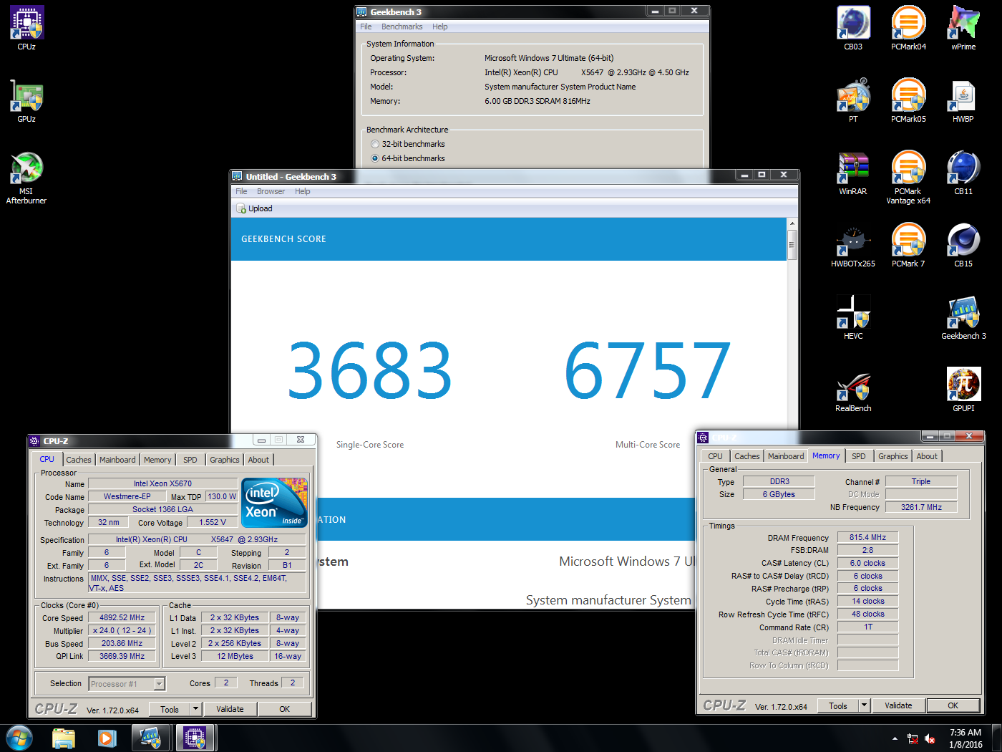Image resolution: width=1002 pixels, height=752 pixels.
Task: Click scrollbar thumb in Geekbench results
Action: (792, 244)
